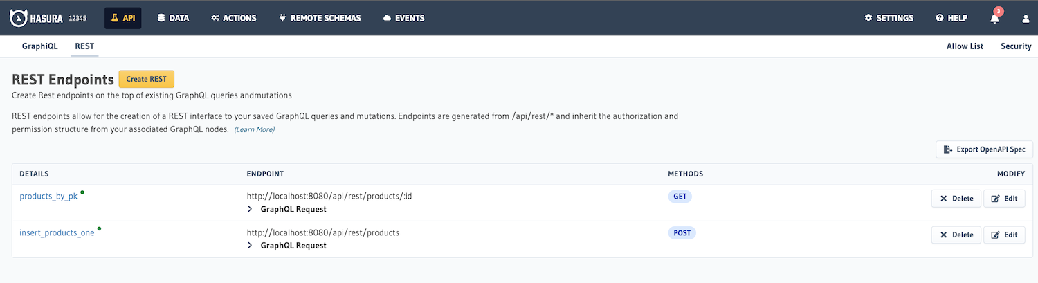Select the products/:id endpoint URL text
Screen dimensions: 1038x283
[x=329, y=196]
